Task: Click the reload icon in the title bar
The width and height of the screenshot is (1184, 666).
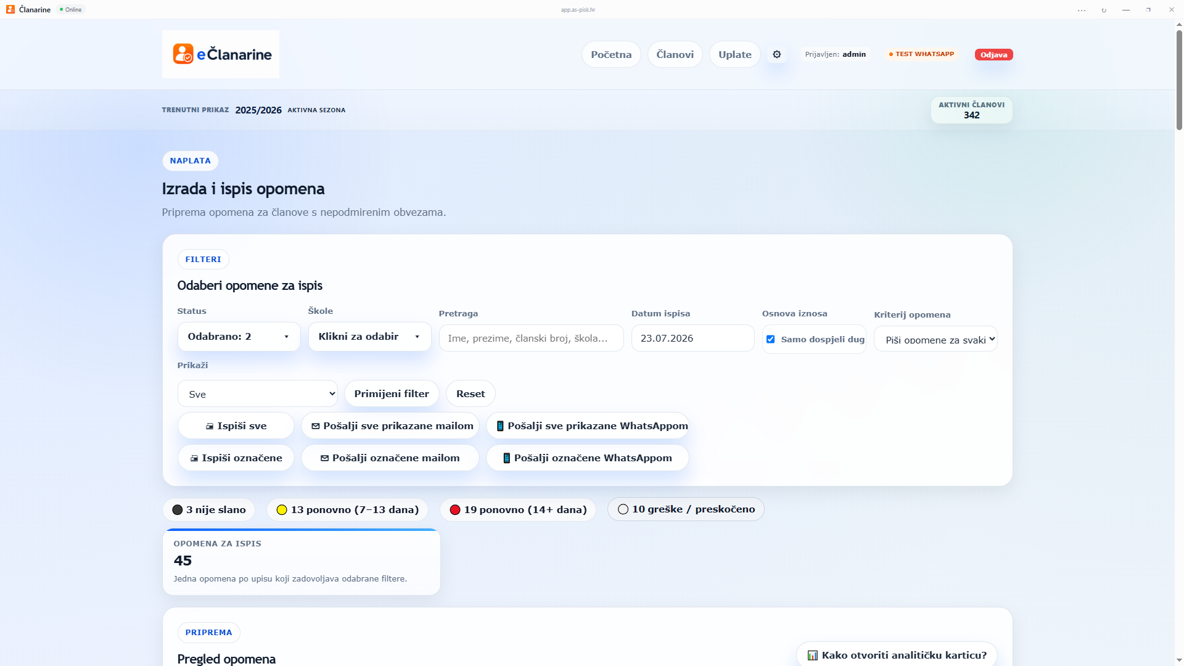Action: [x=1104, y=10]
